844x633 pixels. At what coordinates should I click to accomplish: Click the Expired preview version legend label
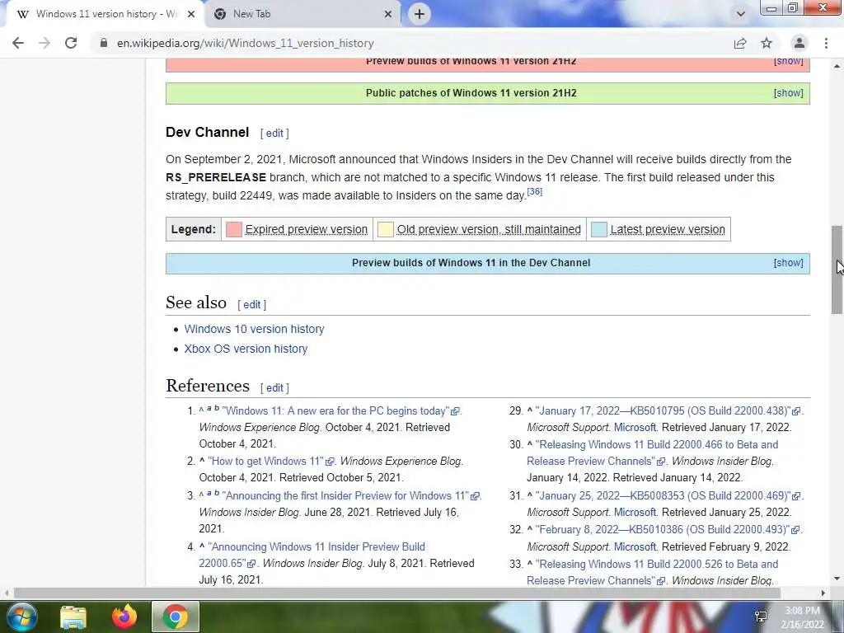307,229
